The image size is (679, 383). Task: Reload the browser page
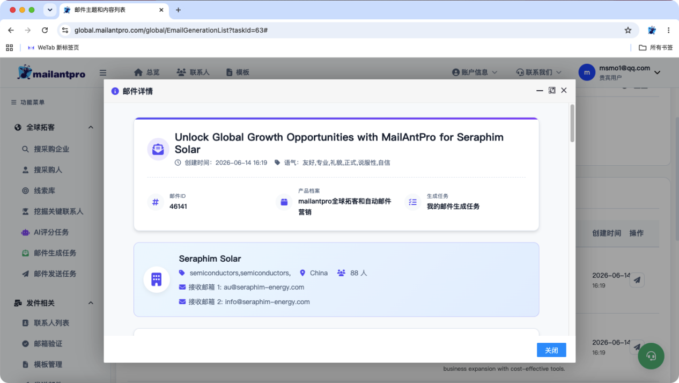click(x=45, y=31)
